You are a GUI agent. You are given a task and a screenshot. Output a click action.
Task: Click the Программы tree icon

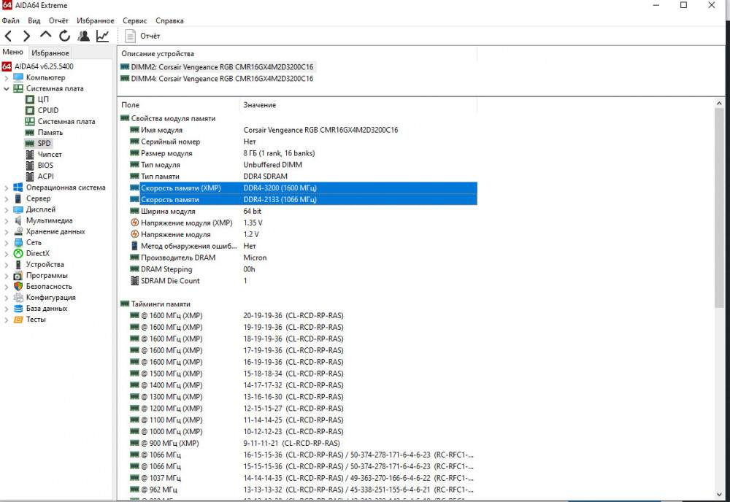tap(18, 275)
